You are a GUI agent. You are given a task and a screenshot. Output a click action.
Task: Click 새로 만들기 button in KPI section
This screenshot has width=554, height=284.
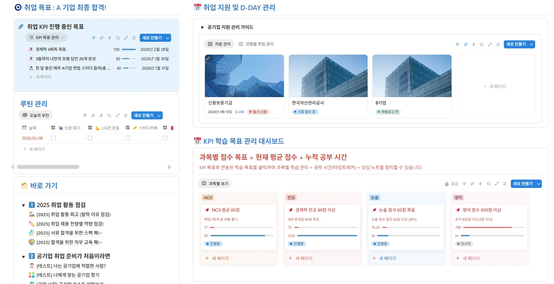click(152, 38)
